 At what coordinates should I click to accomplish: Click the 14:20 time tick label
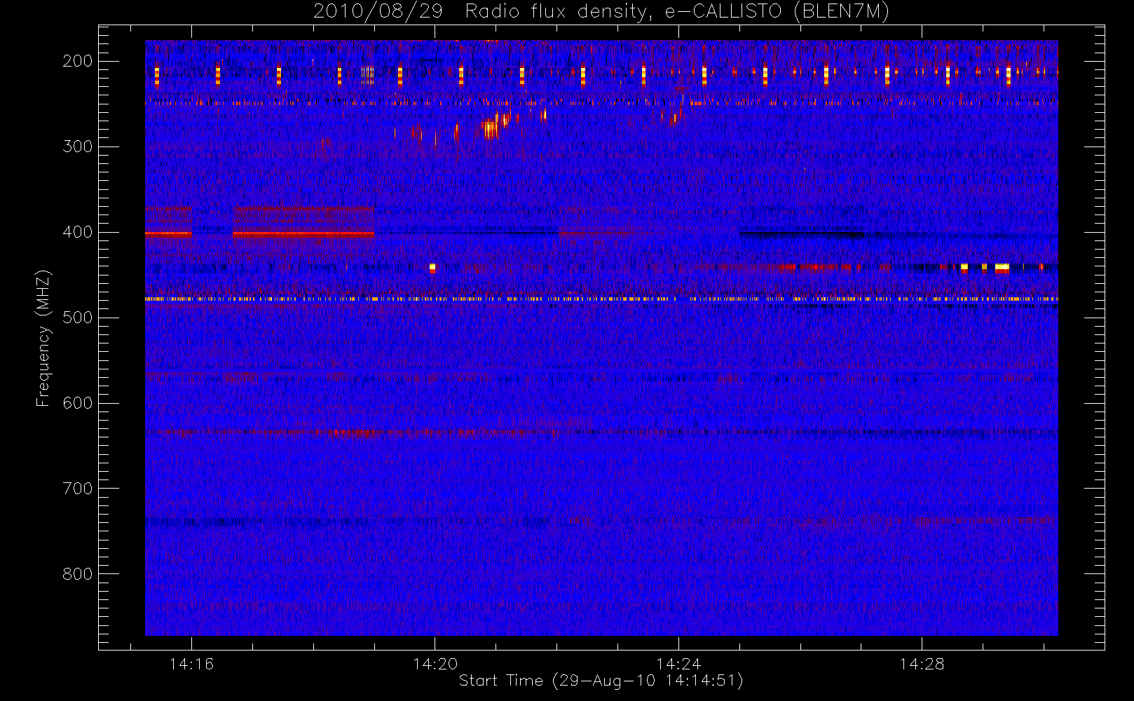[x=435, y=664]
